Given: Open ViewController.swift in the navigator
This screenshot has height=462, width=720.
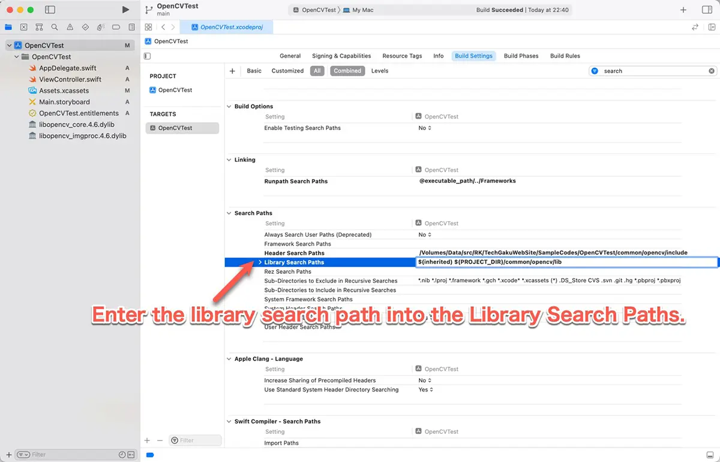Looking at the screenshot, I should pyautogui.click(x=70, y=79).
